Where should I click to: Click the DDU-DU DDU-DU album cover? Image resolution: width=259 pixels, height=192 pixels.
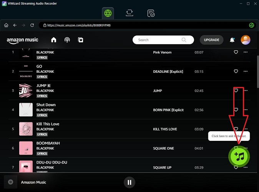click(26, 166)
